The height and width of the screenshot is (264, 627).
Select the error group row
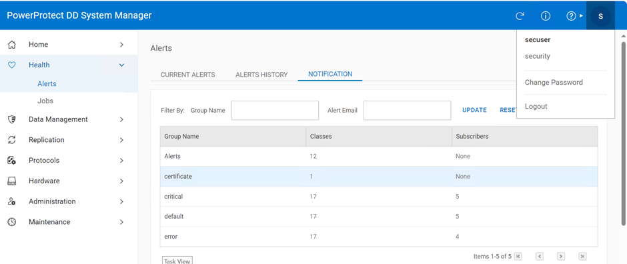coord(379,237)
